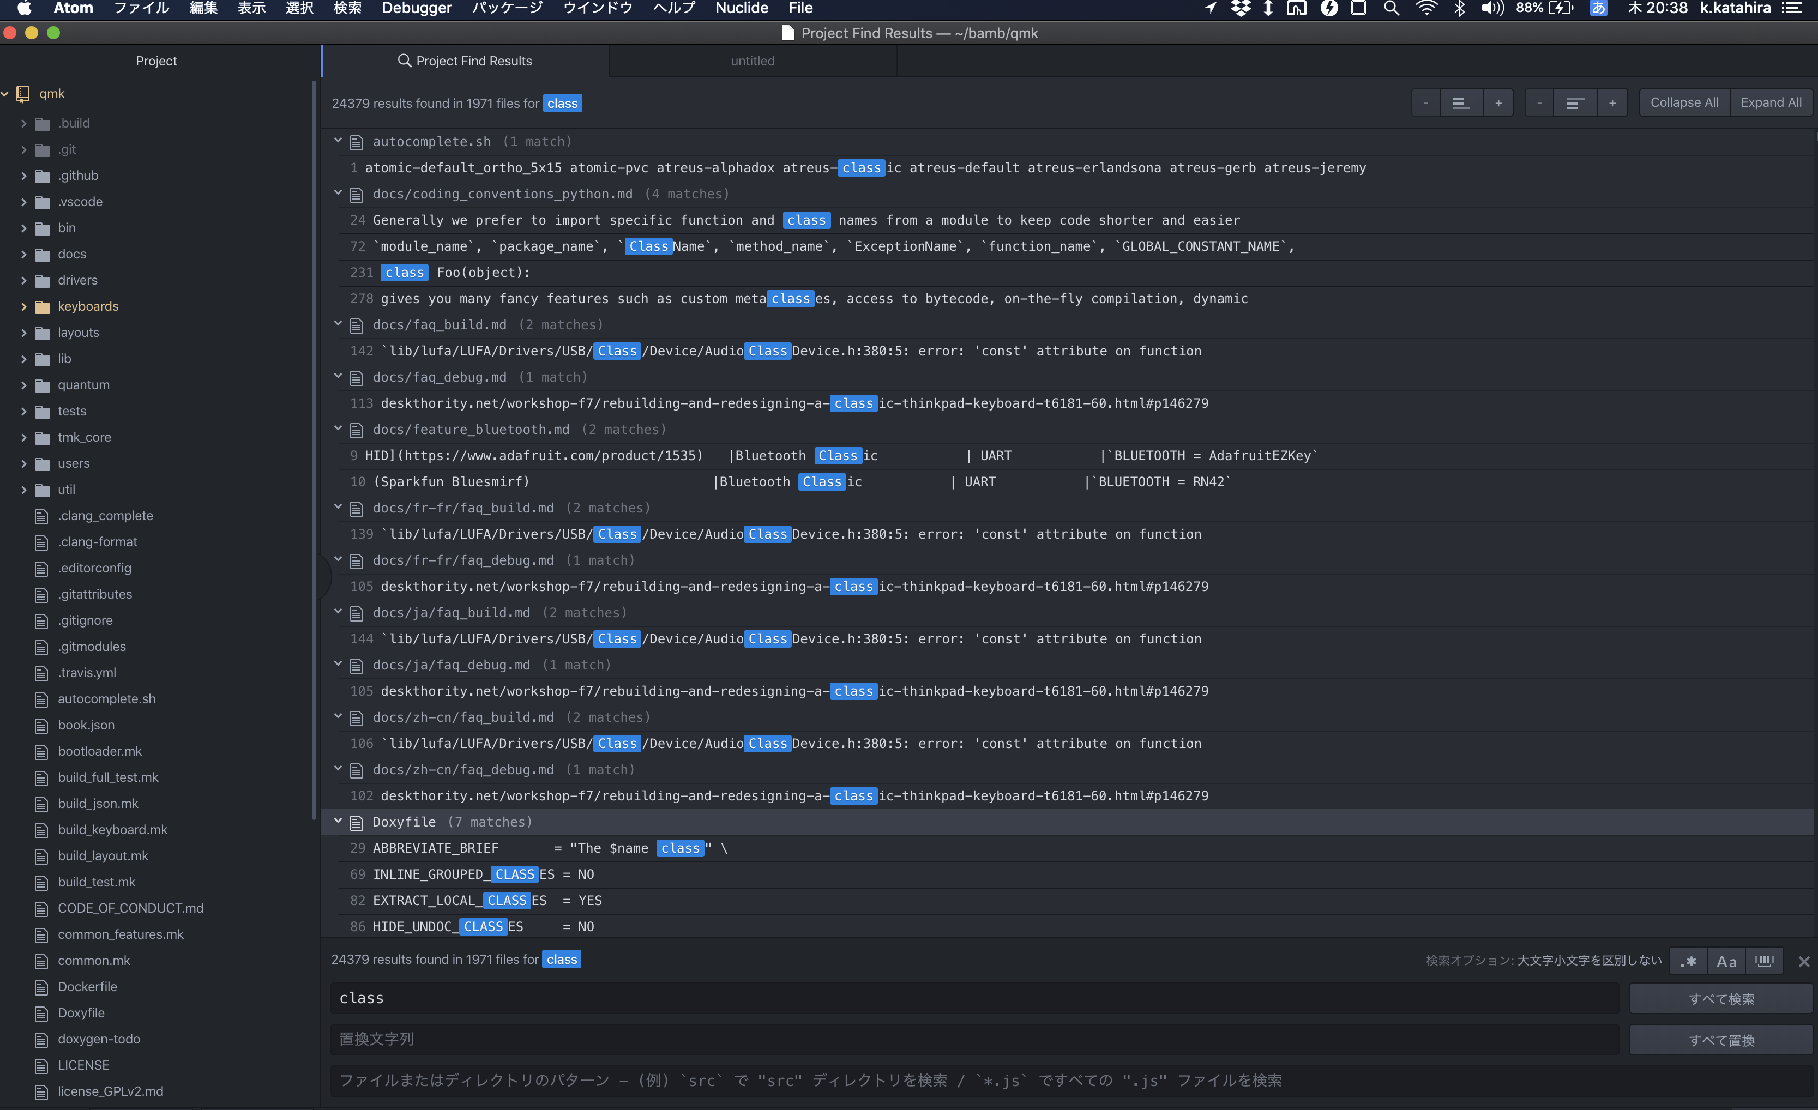Switch to the untitled tab

coord(752,61)
